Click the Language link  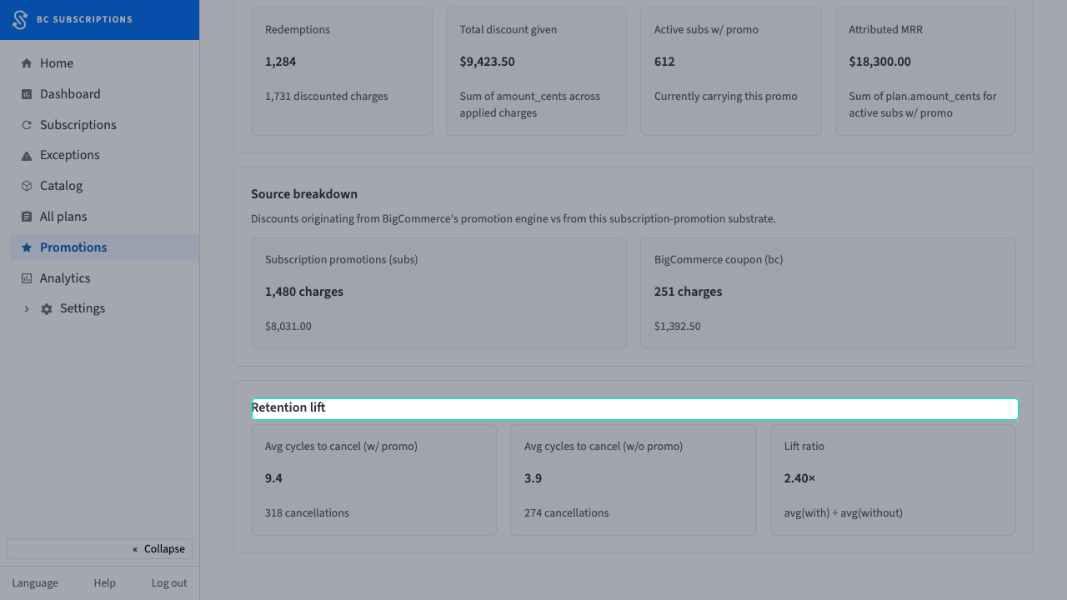[35, 583]
